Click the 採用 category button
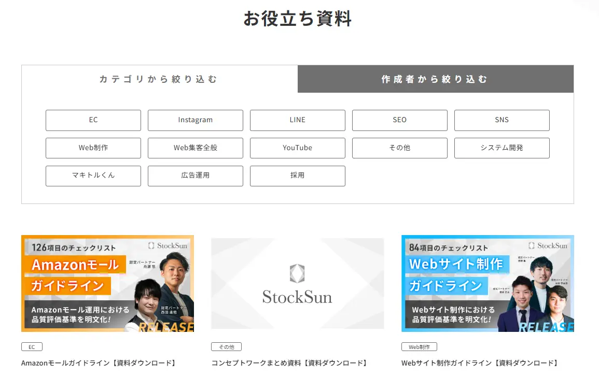The image size is (599, 379). [x=297, y=176]
